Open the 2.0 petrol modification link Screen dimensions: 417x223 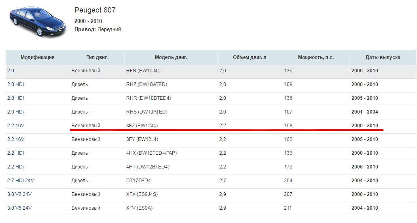(x=11, y=71)
